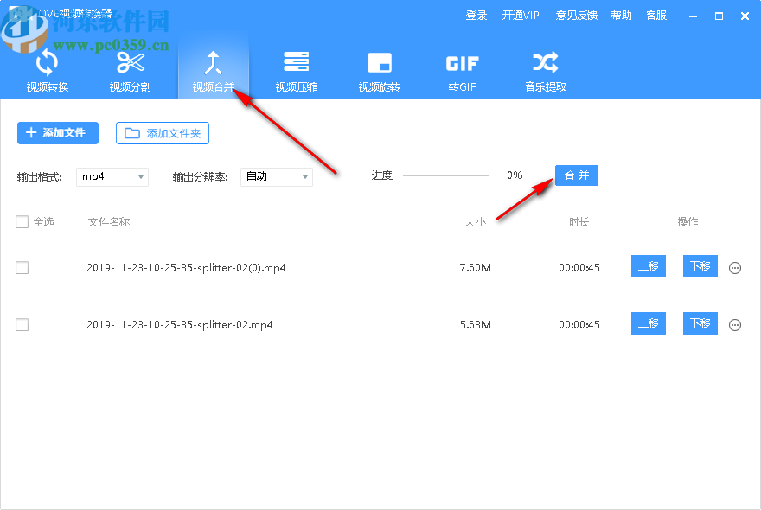The image size is (761, 510).
Task: Select the 音乐提取 audio extraction tool
Action: coord(544,71)
